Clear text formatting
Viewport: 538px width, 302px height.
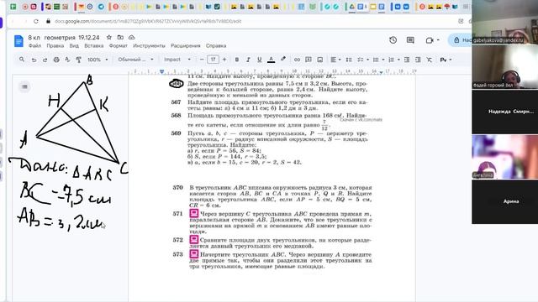430,60
